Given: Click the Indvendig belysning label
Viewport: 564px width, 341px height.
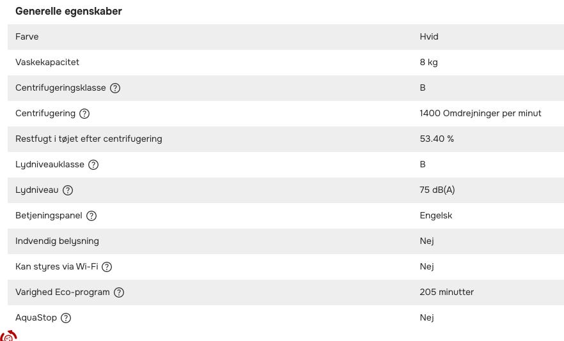Looking at the screenshot, I should click(x=57, y=241).
